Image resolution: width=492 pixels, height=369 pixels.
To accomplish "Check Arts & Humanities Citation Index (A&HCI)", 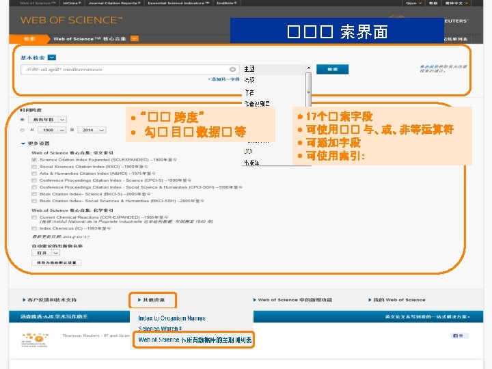I will click(34, 174).
